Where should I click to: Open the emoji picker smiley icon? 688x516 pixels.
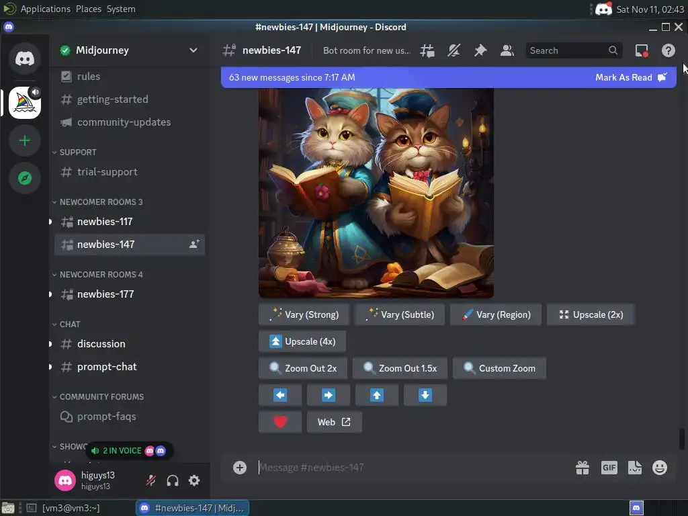(x=660, y=468)
